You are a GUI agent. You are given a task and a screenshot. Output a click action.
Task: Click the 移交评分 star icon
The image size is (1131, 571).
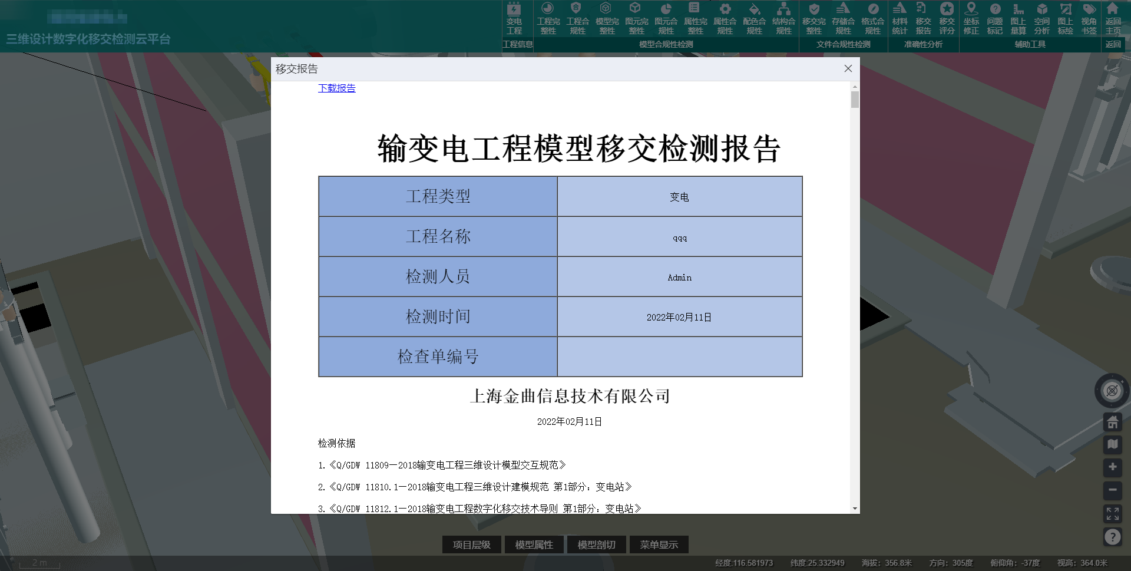947,19
